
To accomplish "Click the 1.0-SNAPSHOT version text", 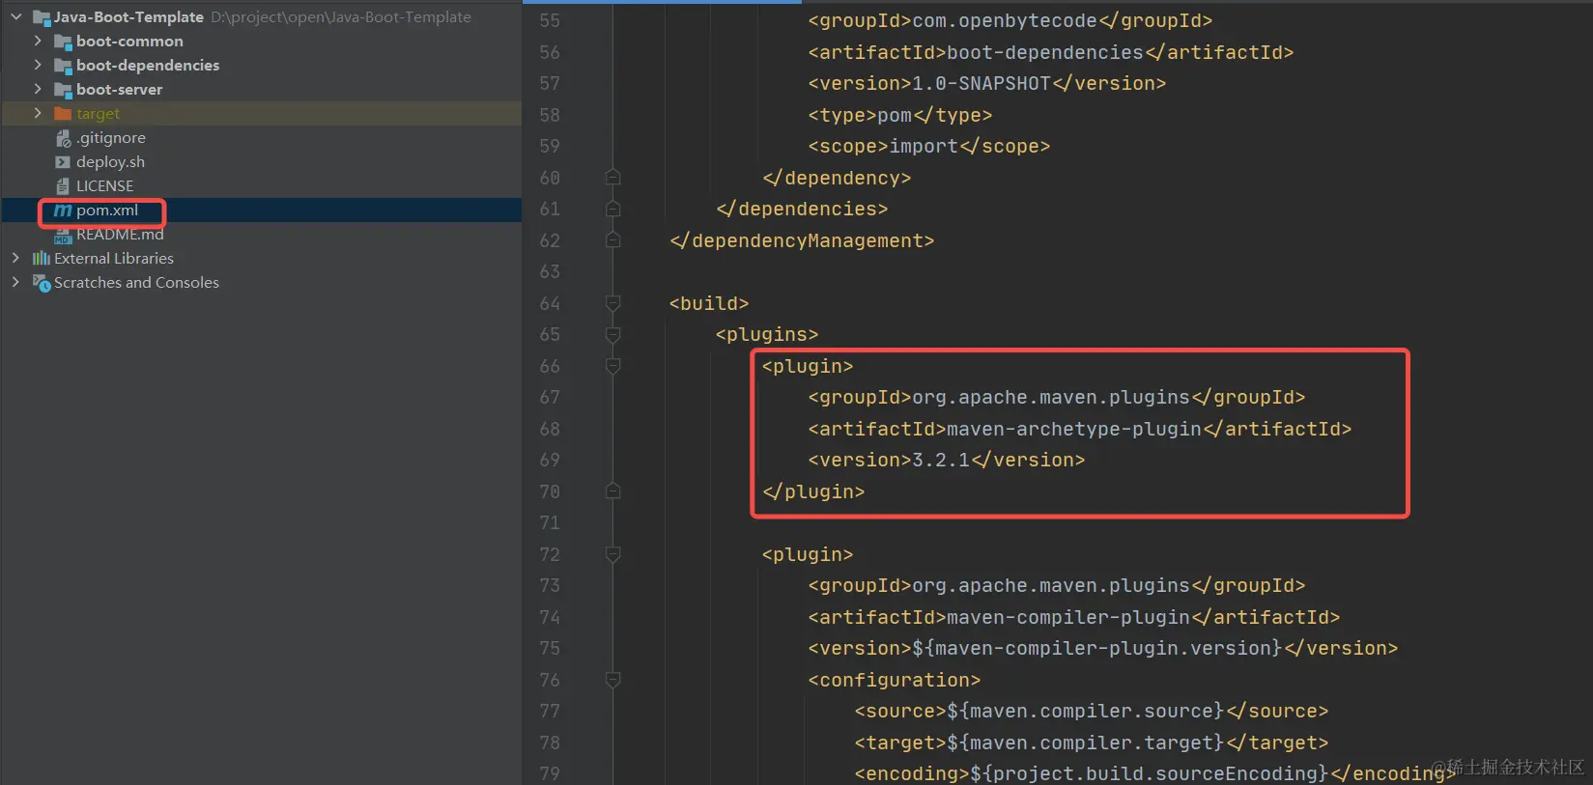I will tap(981, 83).
